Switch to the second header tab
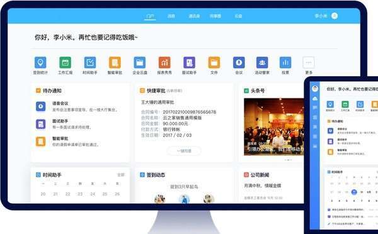The image size is (378, 234). coord(171,16)
